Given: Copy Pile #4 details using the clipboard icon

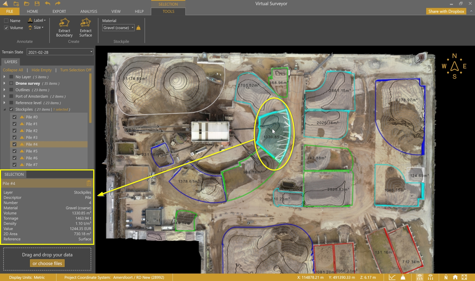Looking at the screenshot, I should 89,183.
